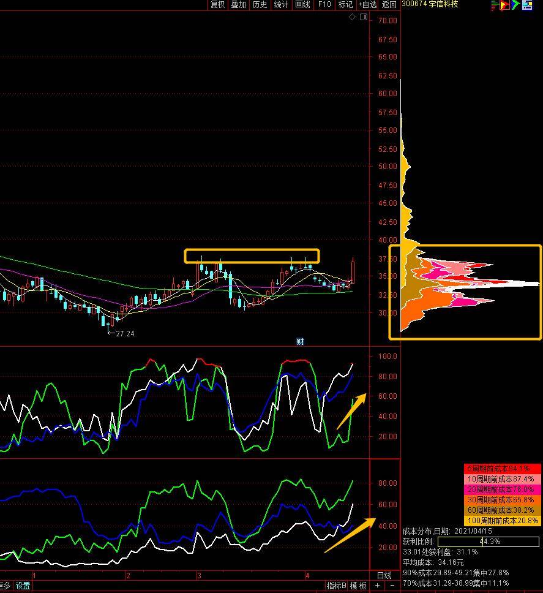The width and height of the screenshot is (543, 593).
Task: Toggle the 5周期前成本 red legend swatch
Action: coord(502,469)
